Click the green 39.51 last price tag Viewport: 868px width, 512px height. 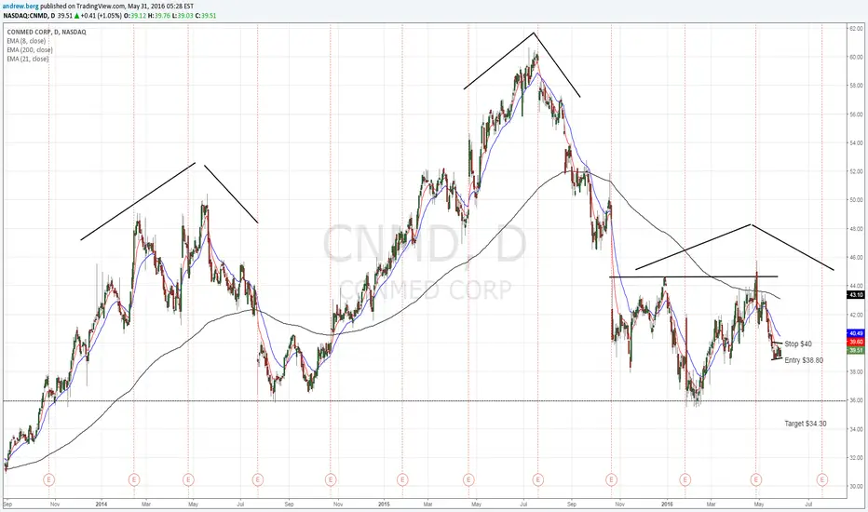click(x=856, y=350)
